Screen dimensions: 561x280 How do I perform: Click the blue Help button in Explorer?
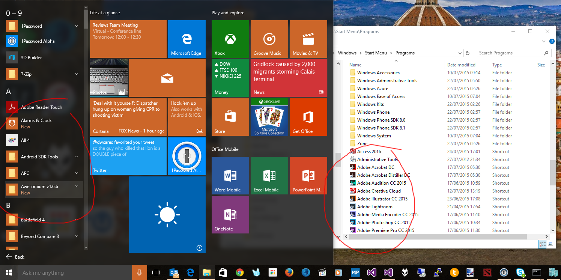point(552,41)
